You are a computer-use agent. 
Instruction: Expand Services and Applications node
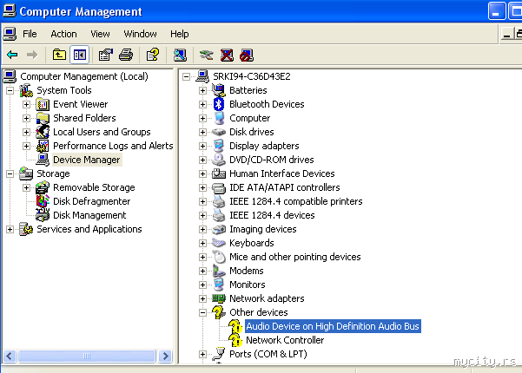tap(10, 229)
